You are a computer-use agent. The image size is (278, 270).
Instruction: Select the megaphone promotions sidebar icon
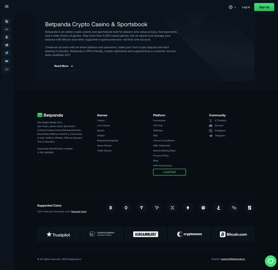[x=7, y=45]
